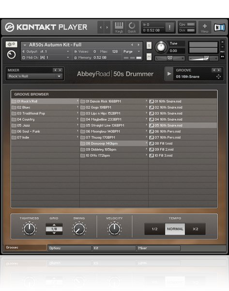
Task: Open the Purge dropdown menu
Action: (132, 51)
